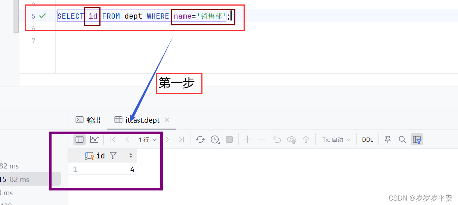Viewport: 458px width, 205px height.
Task: Submit changes with up arrow icon
Action: click(x=306, y=139)
